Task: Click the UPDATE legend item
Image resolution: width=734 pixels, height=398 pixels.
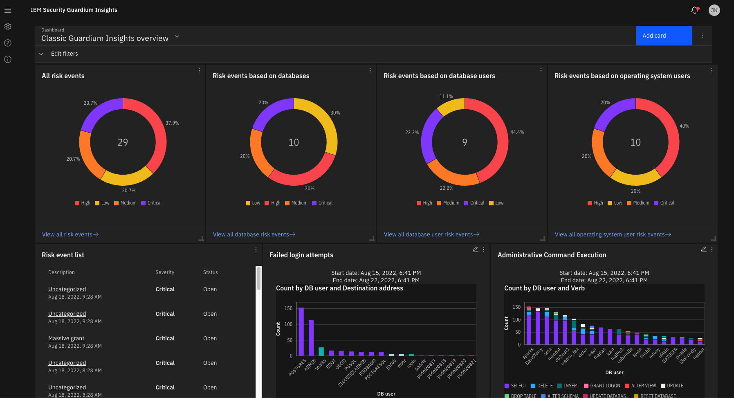Action: tap(672, 386)
